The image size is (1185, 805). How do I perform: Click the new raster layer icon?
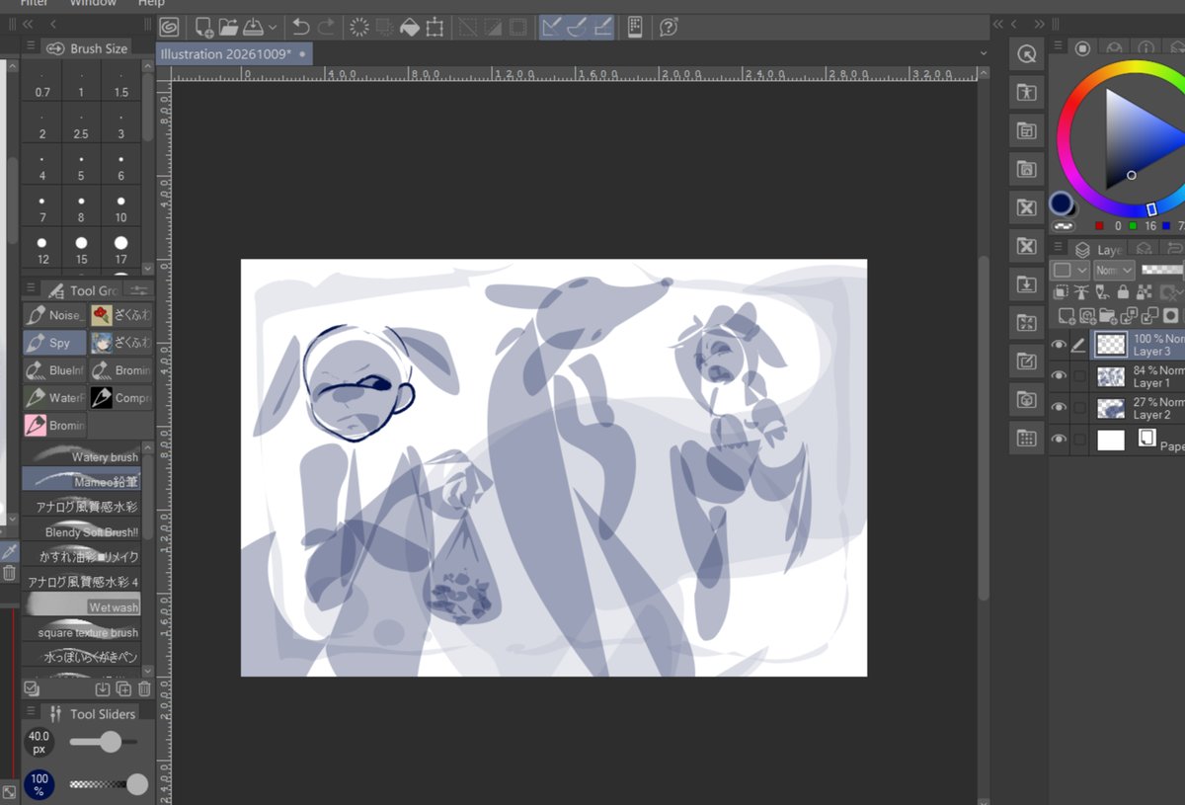(1066, 316)
